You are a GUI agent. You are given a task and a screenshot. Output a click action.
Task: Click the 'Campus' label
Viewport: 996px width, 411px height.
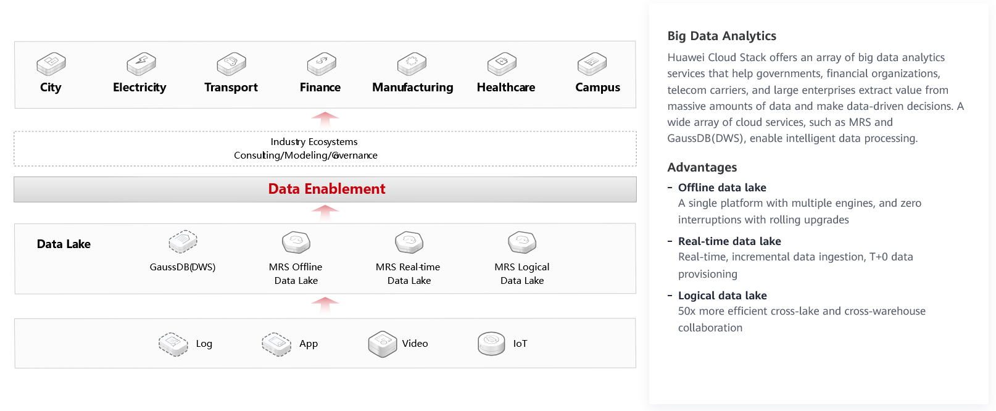pos(598,88)
